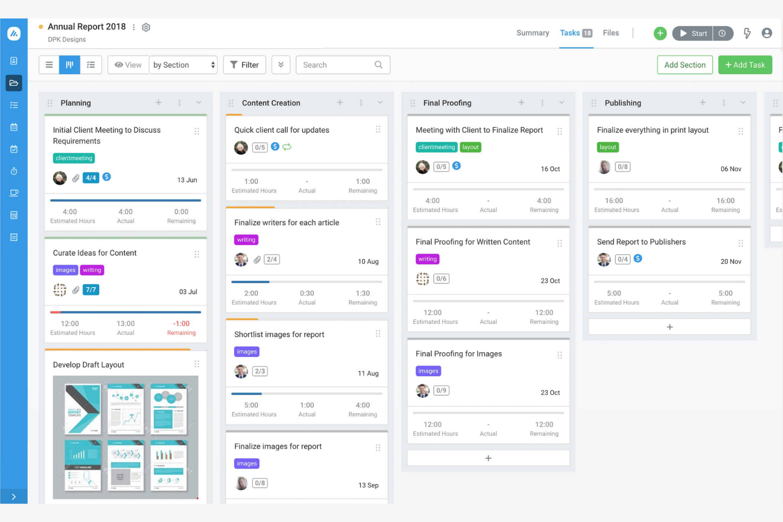783x522 pixels.
Task: Open the green quick-add plus icon top right
Action: pos(660,33)
